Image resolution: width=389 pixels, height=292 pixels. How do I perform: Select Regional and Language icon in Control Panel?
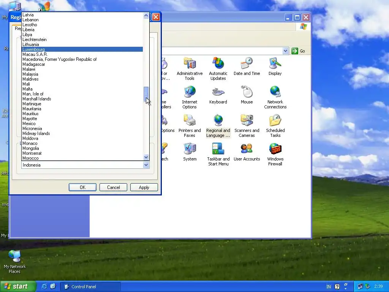point(218,125)
